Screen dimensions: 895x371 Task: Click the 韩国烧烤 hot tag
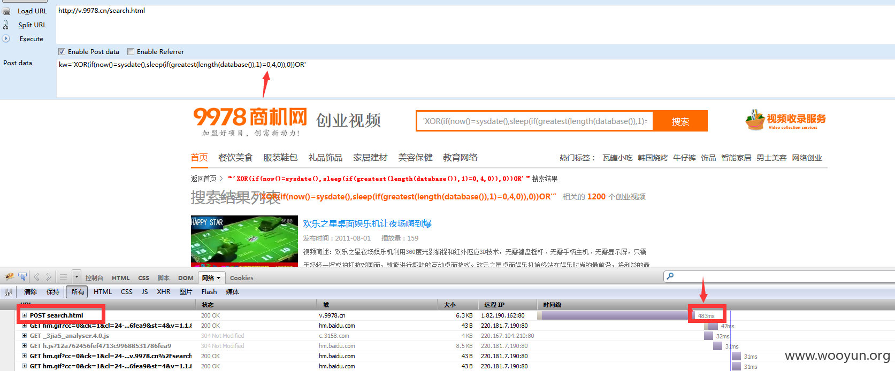(653, 158)
